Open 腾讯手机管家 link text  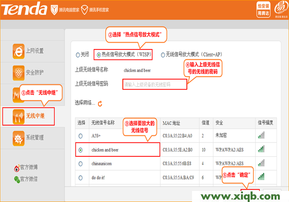99,10
